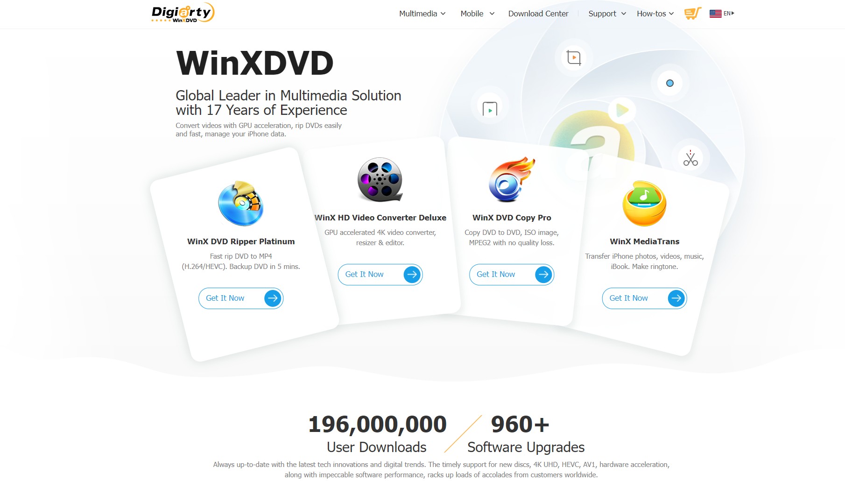Click the flaming WinX DVD Copy Pro icon
This screenshot has height=481, width=845.
(x=512, y=179)
